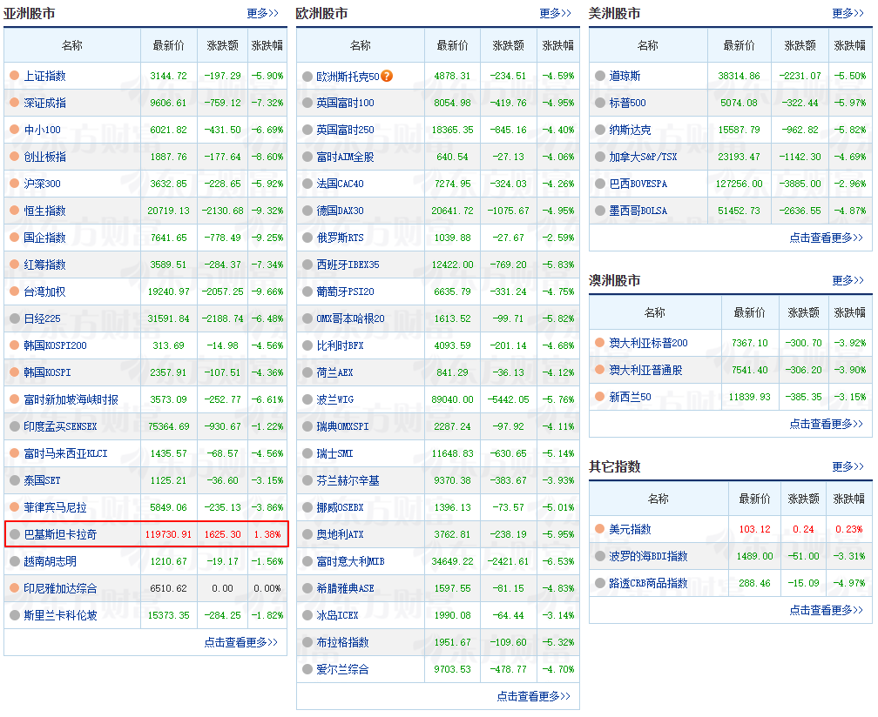Open the 标普500 index link

pyautogui.click(x=628, y=103)
